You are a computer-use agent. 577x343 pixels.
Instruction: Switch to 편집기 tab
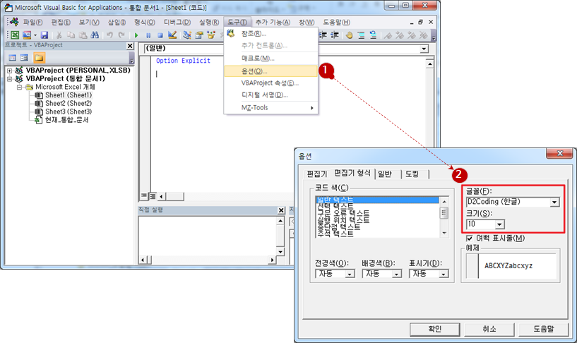[317, 174]
